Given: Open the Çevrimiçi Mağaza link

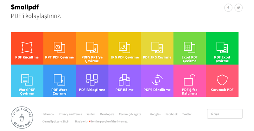Looking at the screenshot, I should click(130, 114).
